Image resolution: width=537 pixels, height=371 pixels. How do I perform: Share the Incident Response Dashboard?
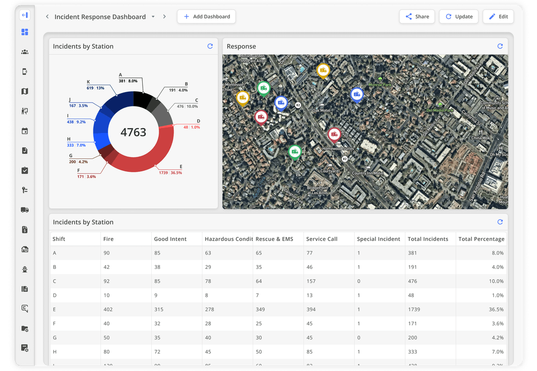point(417,16)
